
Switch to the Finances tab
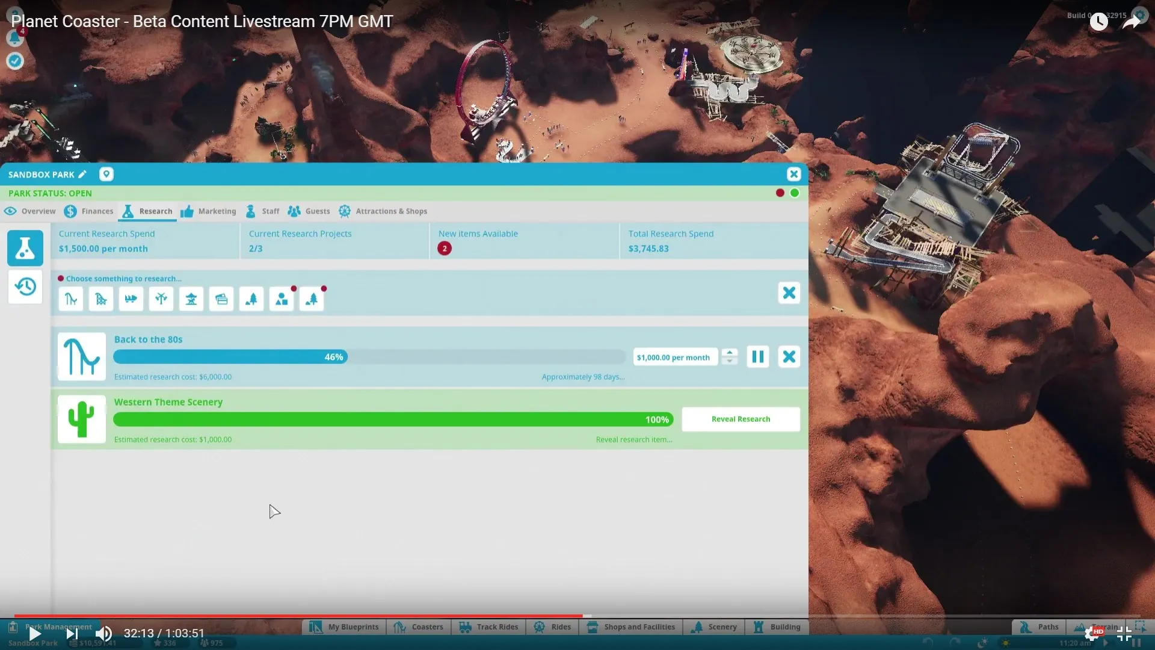tap(89, 211)
